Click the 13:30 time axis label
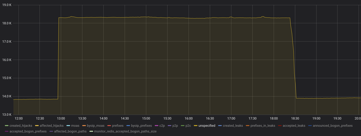Image resolution: width=361 pixels, height=136 pixels. coord(82,119)
